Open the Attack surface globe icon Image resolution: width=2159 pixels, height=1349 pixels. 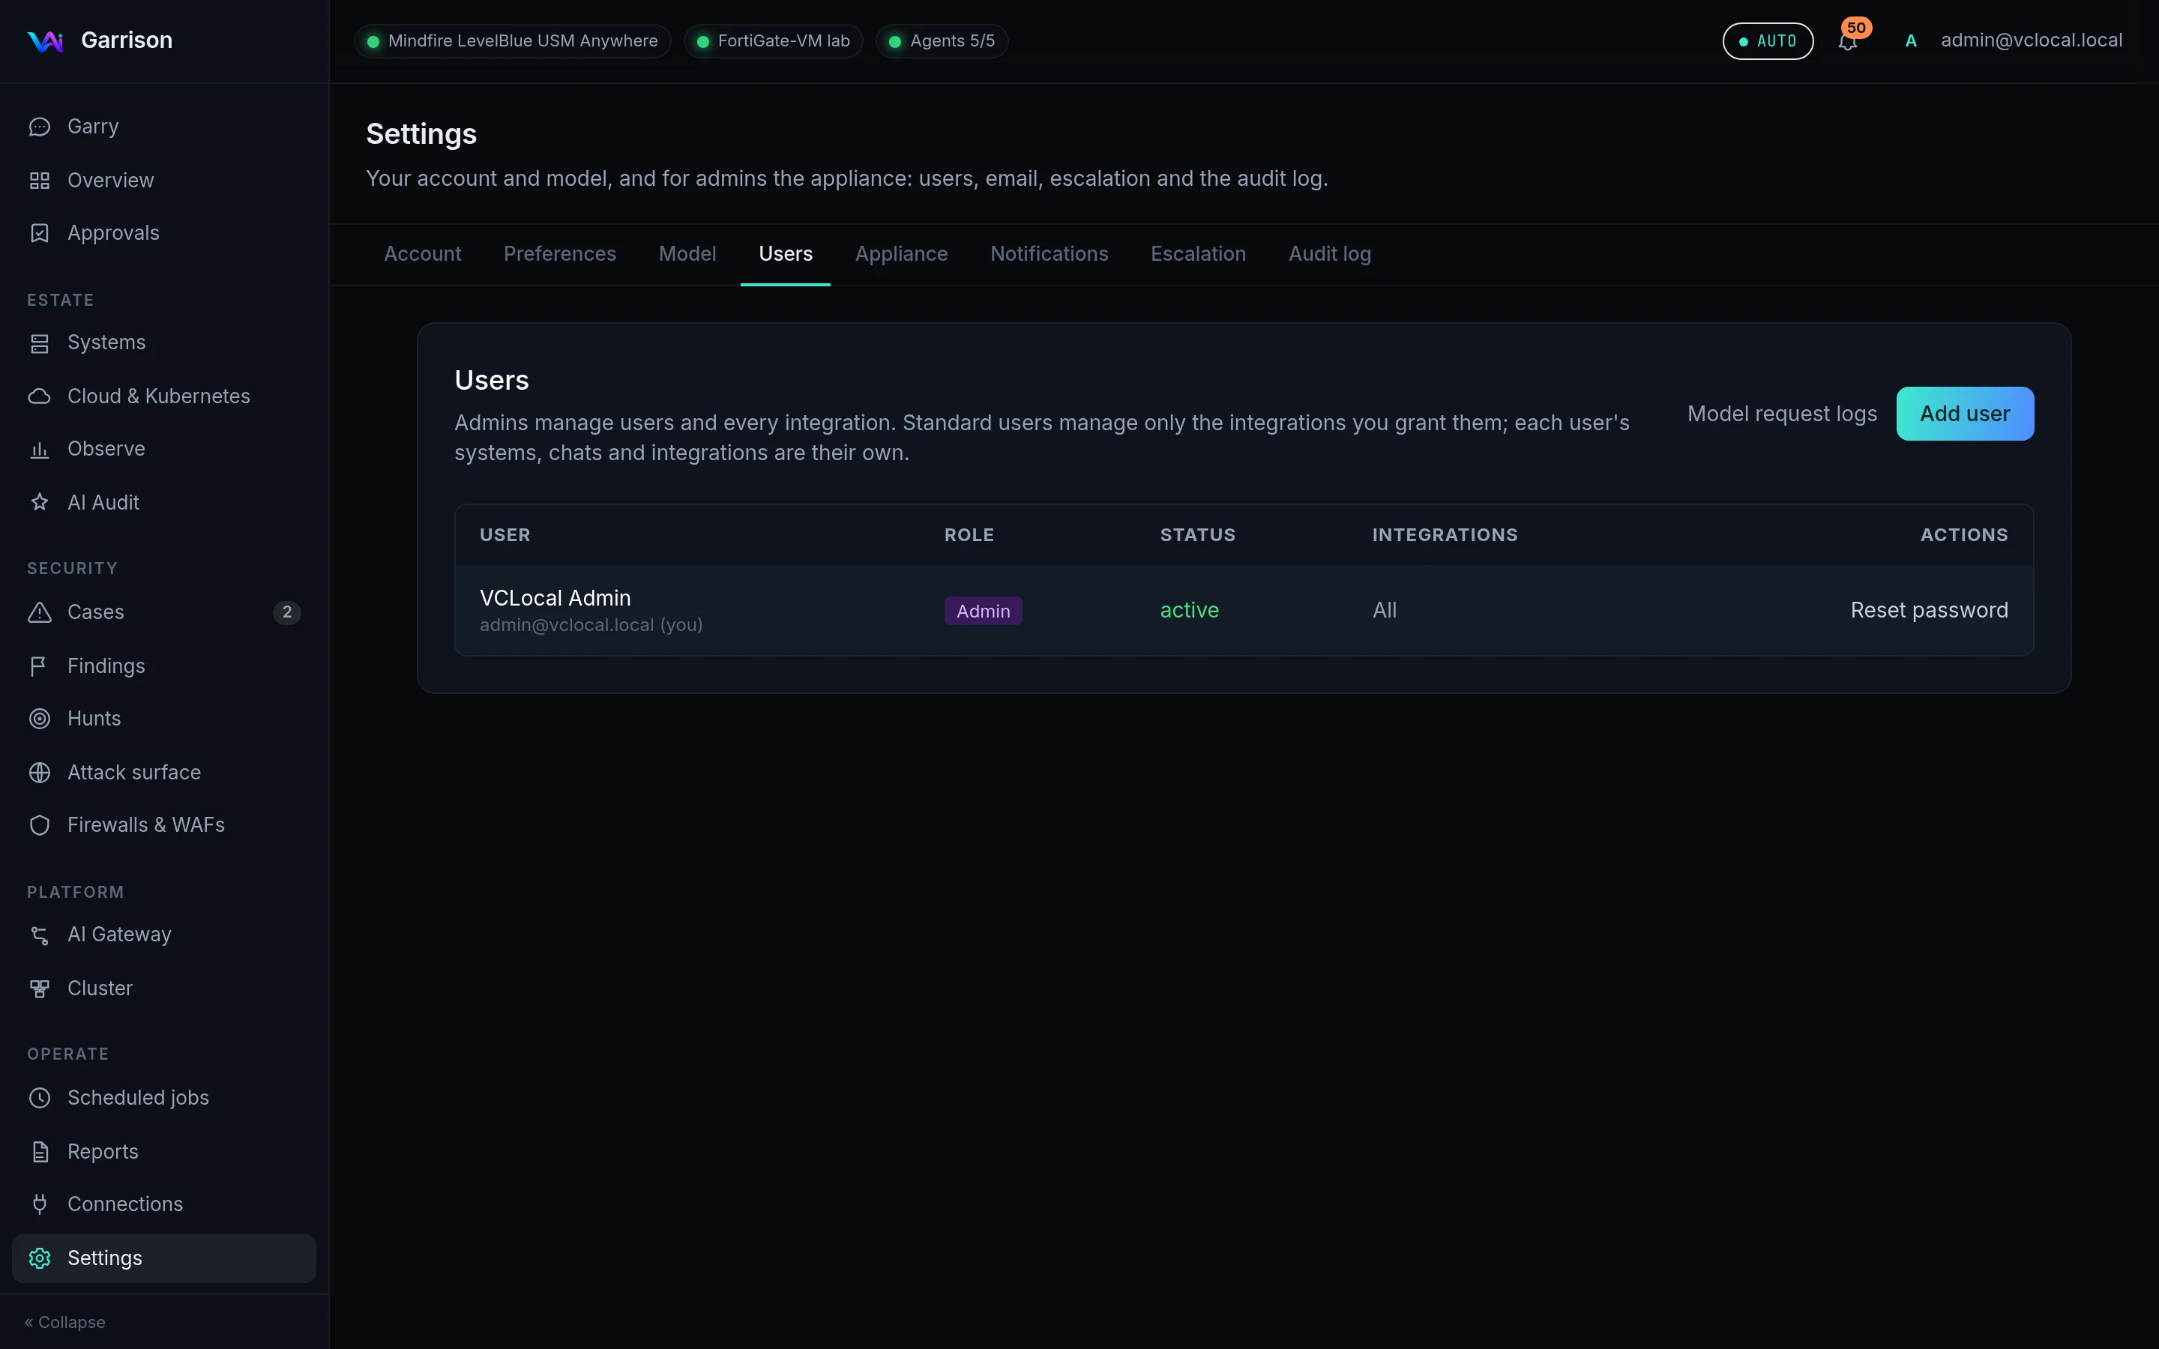39,773
